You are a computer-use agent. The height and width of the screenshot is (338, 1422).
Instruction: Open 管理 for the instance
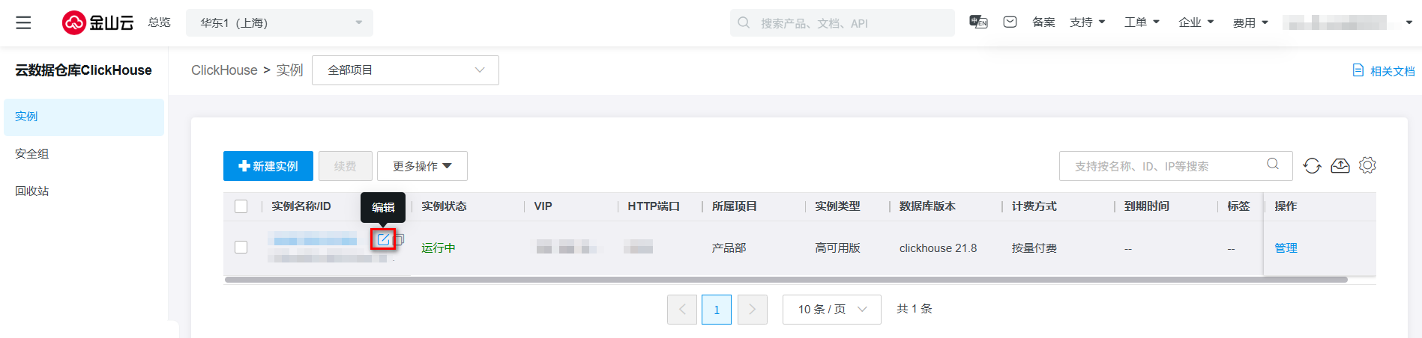(1286, 248)
